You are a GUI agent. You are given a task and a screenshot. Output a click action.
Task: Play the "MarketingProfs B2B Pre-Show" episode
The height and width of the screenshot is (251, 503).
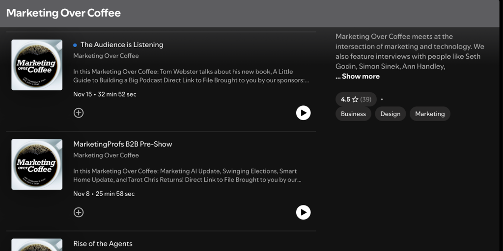point(303,212)
